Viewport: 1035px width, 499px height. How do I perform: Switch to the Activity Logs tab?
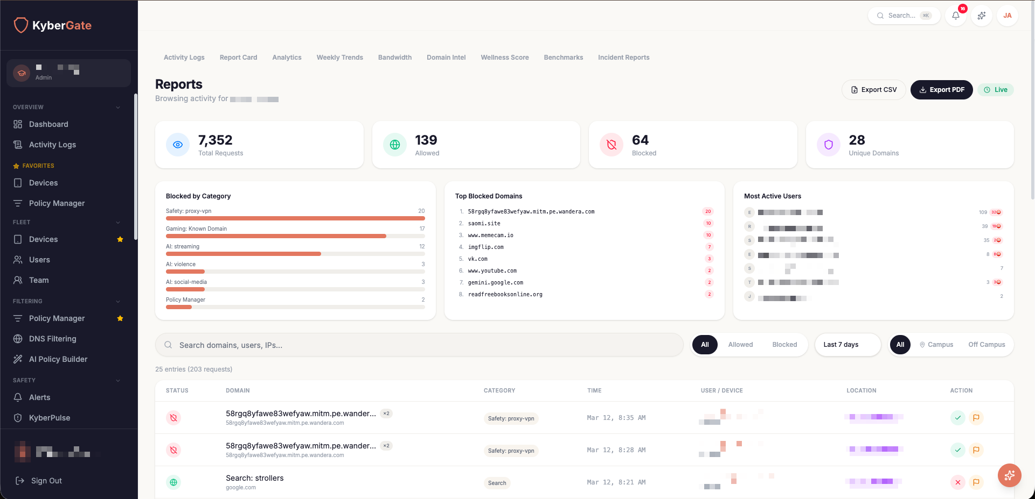pyautogui.click(x=184, y=58)
